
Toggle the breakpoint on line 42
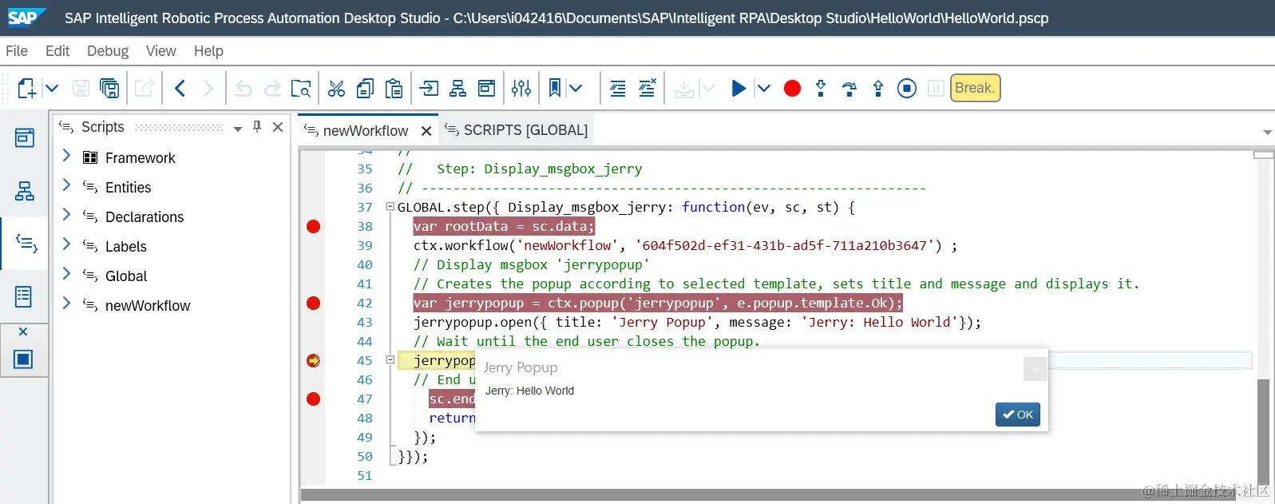tap(313, 304)
